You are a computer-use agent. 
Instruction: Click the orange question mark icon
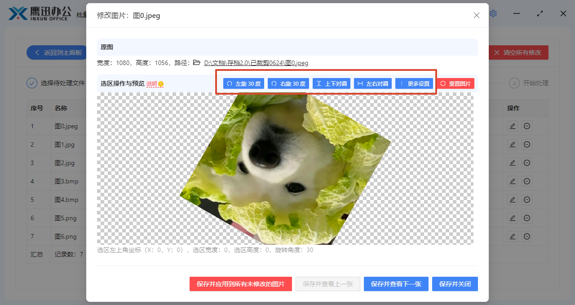(x=161, y=84)
